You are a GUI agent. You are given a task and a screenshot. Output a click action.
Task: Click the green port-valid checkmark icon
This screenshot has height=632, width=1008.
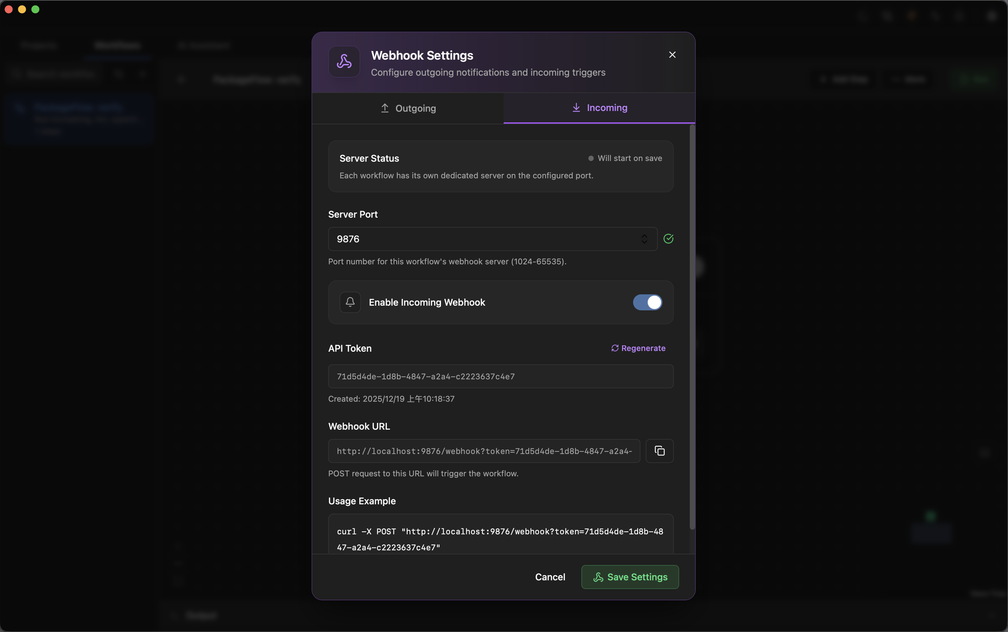pos(668,239)
